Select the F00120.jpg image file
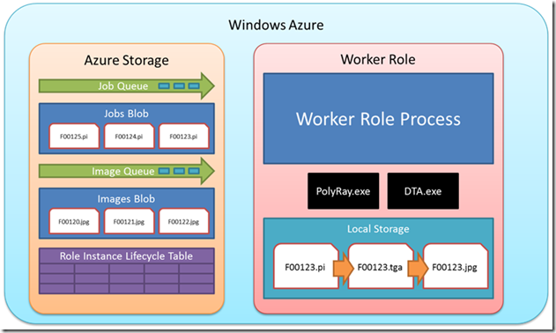 click(74, 221)
